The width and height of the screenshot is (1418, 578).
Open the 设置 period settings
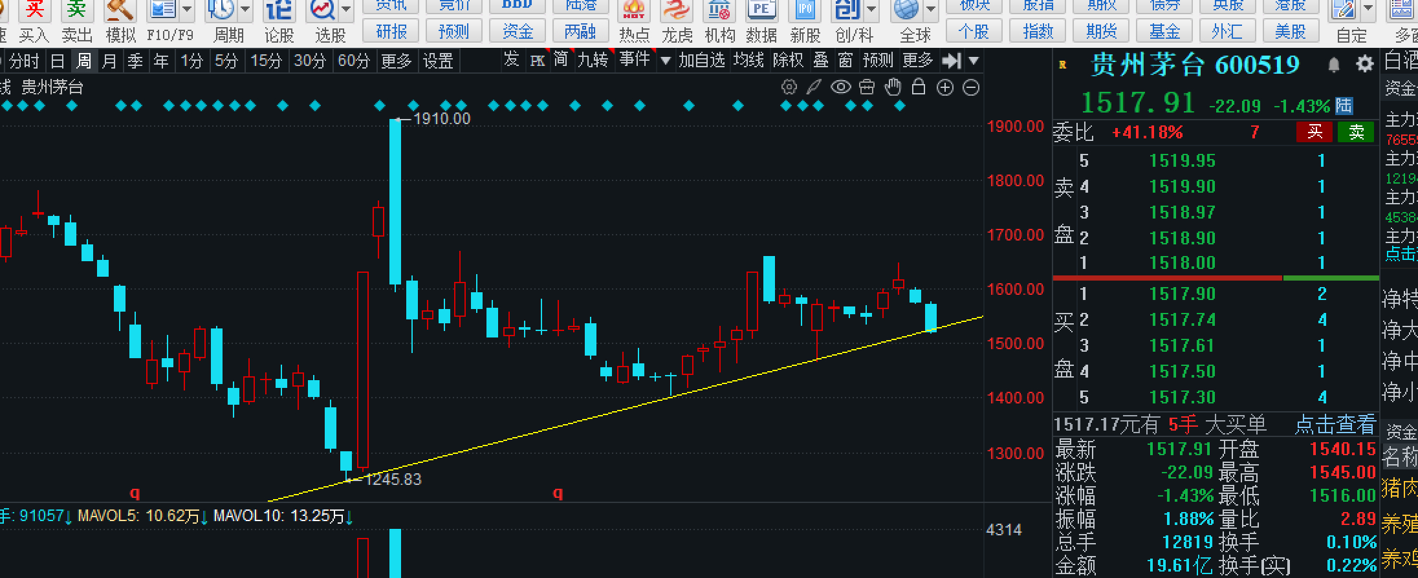pyautogui.click(x=438, y=61)
